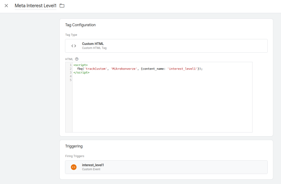Image resolution: width=281 pixels, height=184 pixels.
Task: Click the Meta Interest Level1 tag name field
Action: click(x=35, y=6)
